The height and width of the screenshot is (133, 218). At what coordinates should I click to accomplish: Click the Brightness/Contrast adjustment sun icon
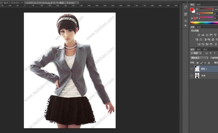pos(199,35)
